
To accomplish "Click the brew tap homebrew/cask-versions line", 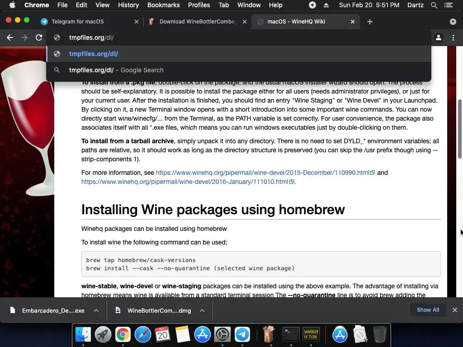I will pos(141,260).
